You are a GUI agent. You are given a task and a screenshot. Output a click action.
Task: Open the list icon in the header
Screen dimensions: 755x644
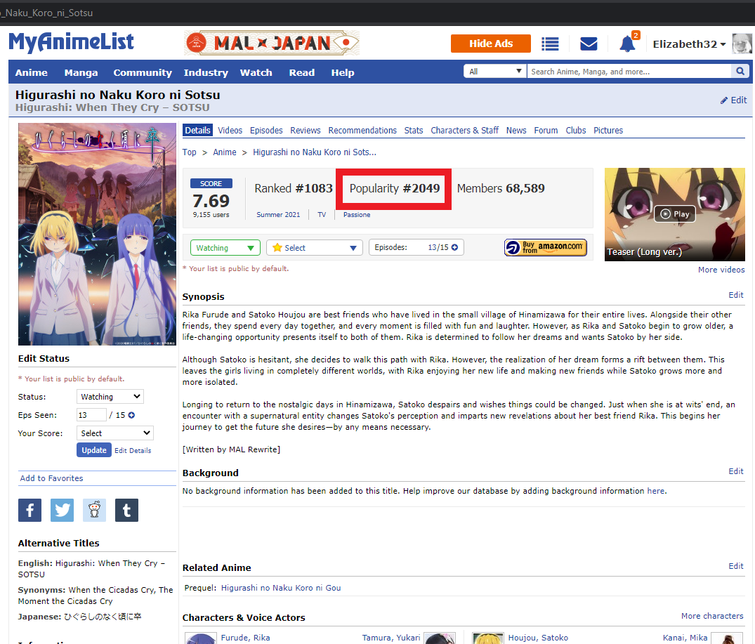click(550, 44)
